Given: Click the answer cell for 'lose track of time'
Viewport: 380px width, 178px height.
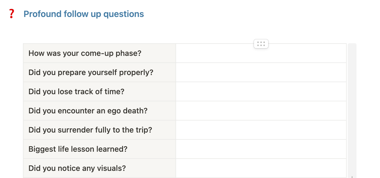Looking at the screenshot, I should [261, 91].
